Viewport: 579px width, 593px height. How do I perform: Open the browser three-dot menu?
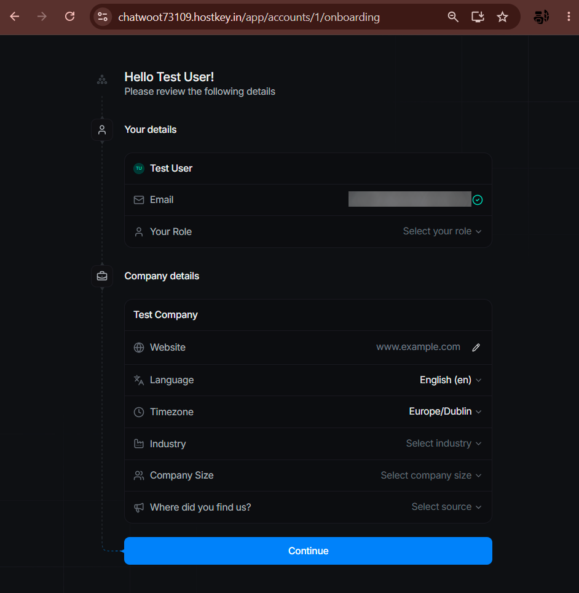[569, 17]
